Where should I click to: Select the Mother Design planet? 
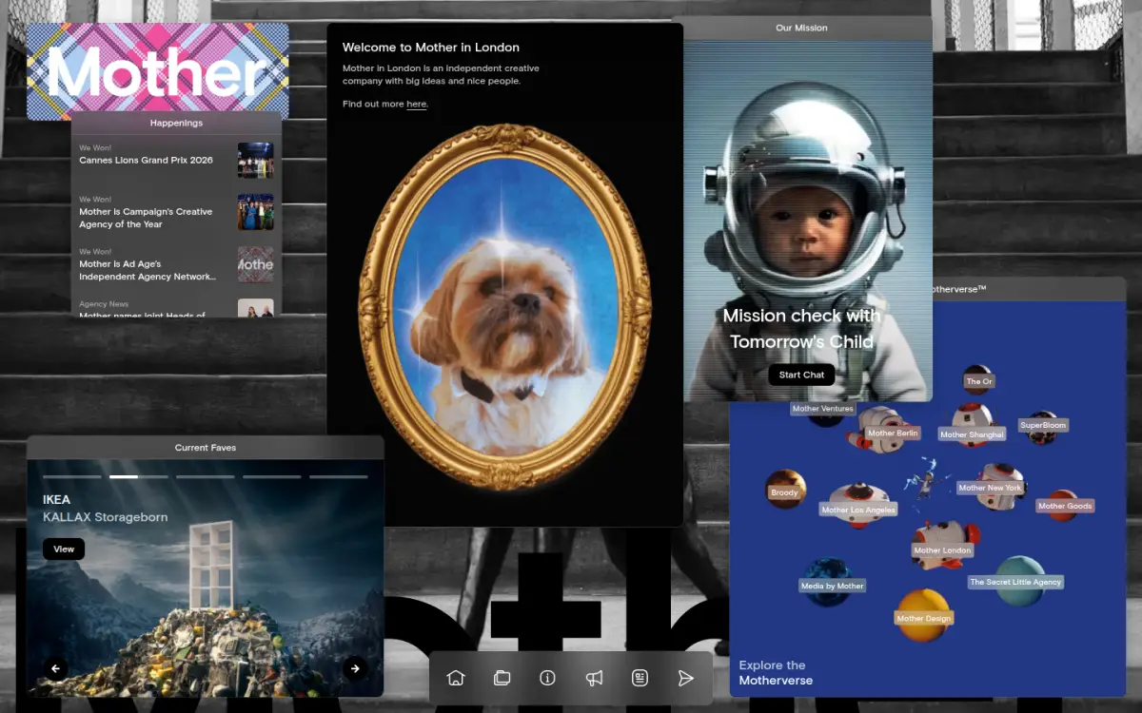pos(923,613)
